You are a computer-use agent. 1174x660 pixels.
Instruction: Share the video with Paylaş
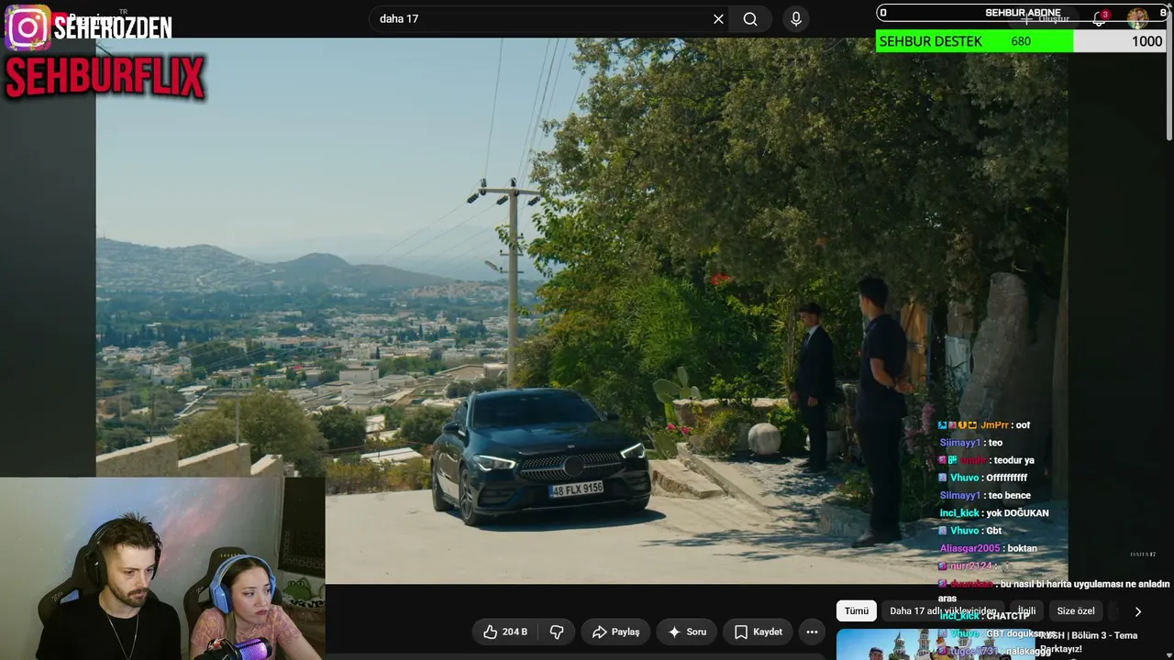(x=615, y=632)
